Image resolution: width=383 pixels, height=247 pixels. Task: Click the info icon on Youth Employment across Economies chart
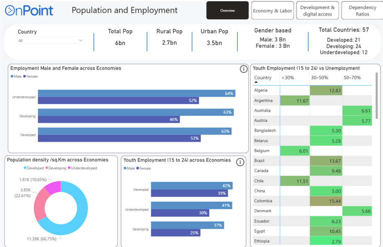coord(240,162)
